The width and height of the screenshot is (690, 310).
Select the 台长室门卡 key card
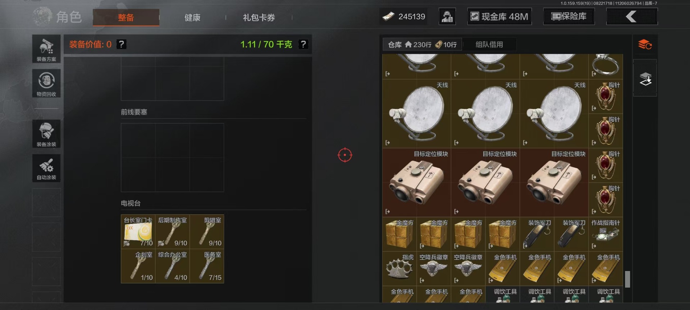138,232
